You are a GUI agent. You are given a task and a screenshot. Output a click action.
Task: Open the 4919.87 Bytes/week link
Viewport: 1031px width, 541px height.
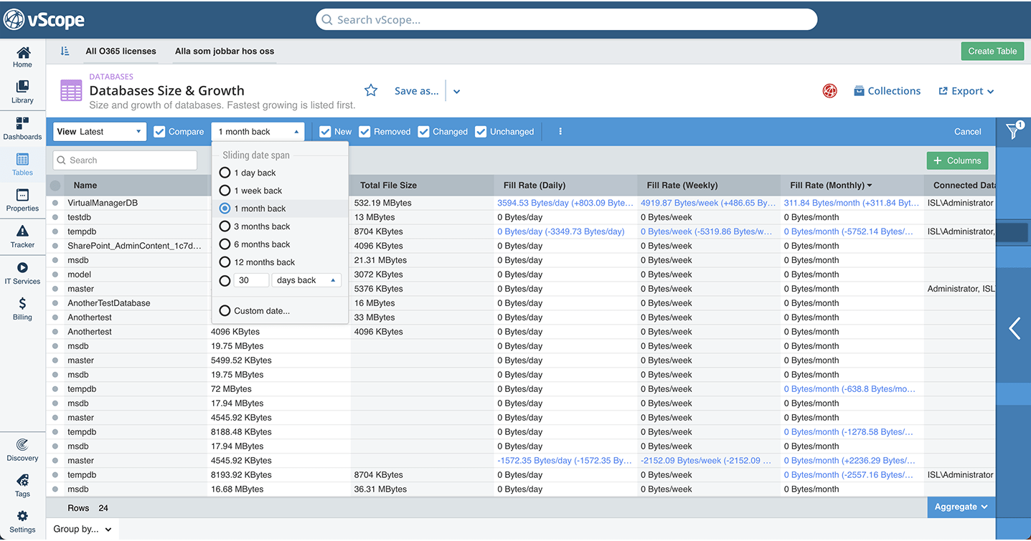[708, 203]
